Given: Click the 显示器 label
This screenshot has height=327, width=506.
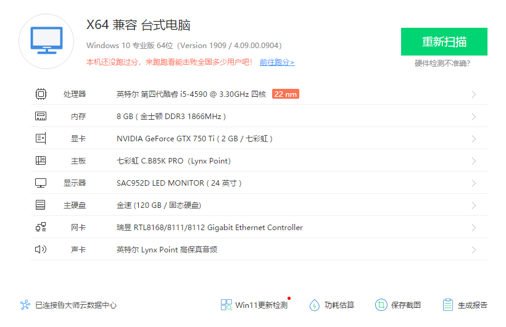Looking at the screenshot, I should pyautogui.click(x=75, y=183).
